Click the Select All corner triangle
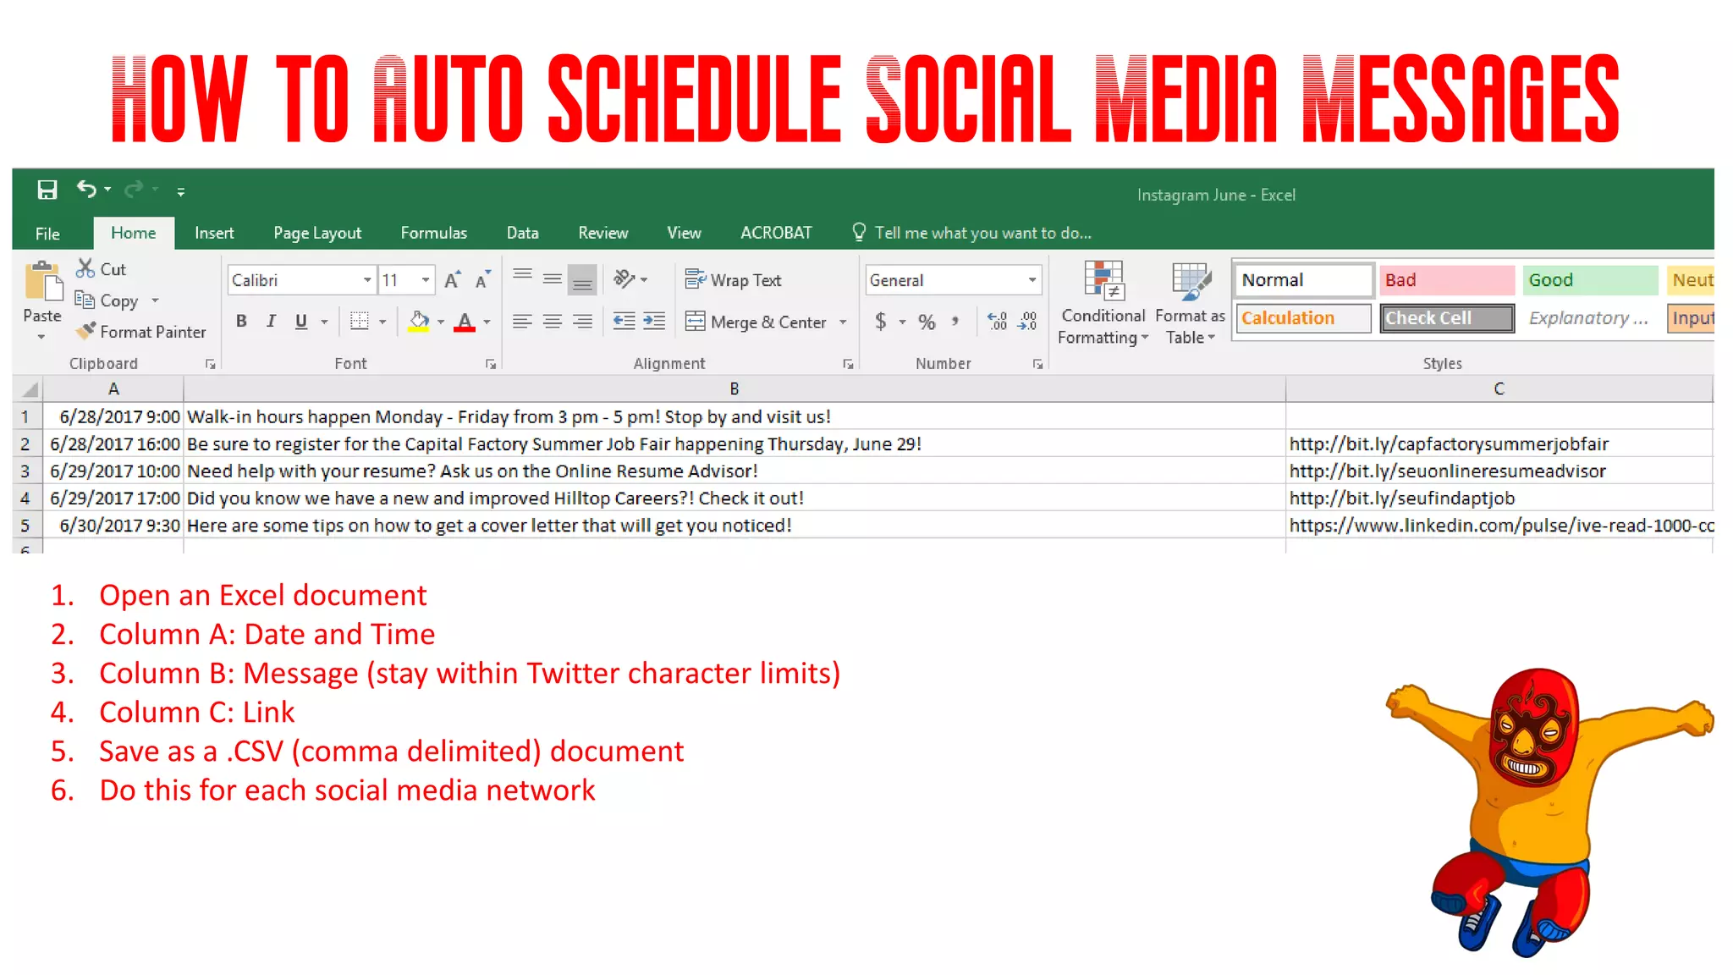The height and width of the screenshot is (975, 1733). pos(29,389)
